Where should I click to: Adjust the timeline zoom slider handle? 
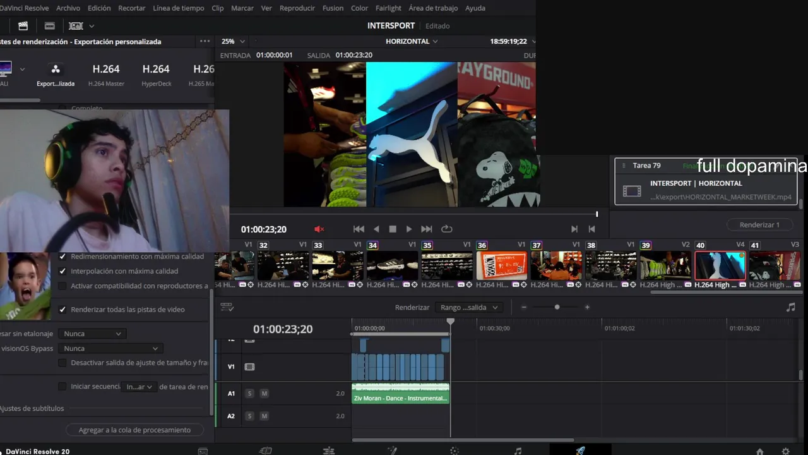pos(557,307)
